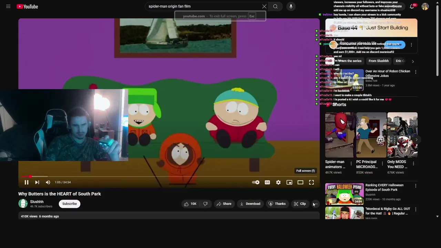Toggle the autoplay switch
The width and height of the screenshot is (441, 248).
(256, 182)
